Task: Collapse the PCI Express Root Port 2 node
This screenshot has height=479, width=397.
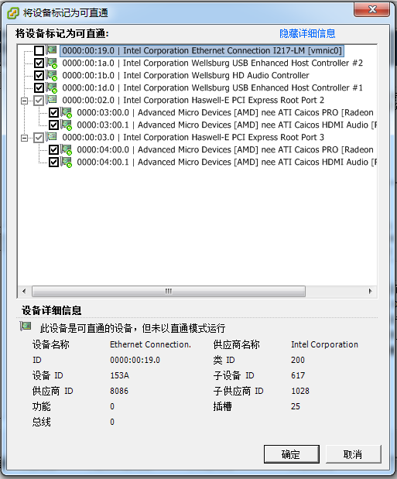Action: point(24,101)
